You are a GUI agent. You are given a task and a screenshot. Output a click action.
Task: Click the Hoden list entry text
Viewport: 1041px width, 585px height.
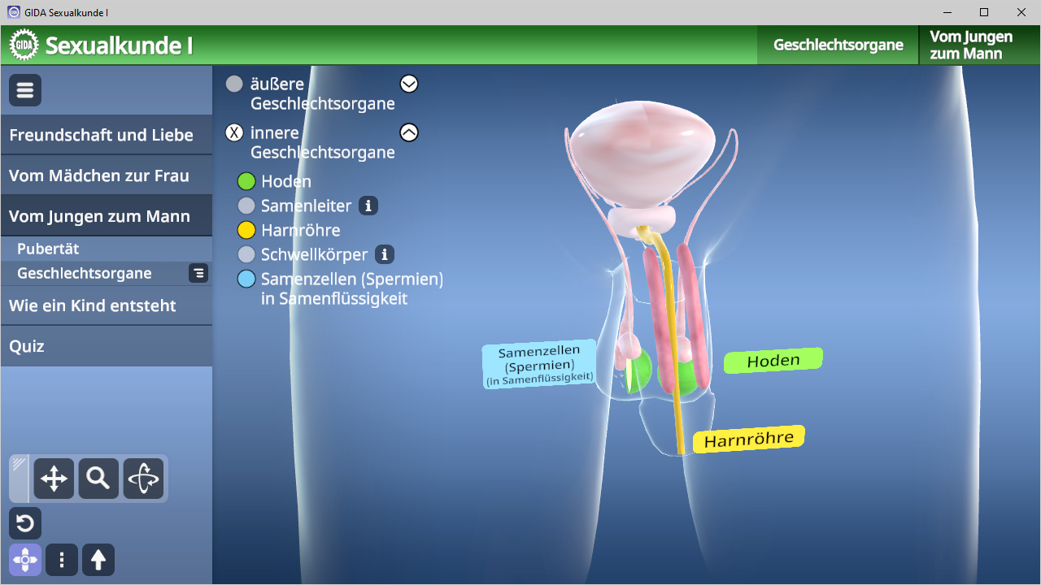[x=286, y=181]
